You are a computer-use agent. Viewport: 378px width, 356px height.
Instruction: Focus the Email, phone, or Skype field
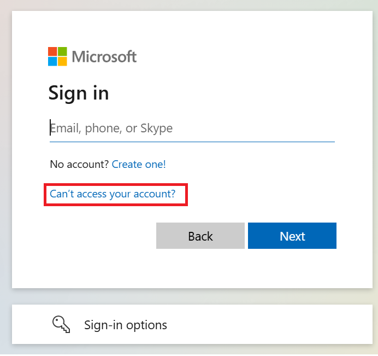point(192,129)
